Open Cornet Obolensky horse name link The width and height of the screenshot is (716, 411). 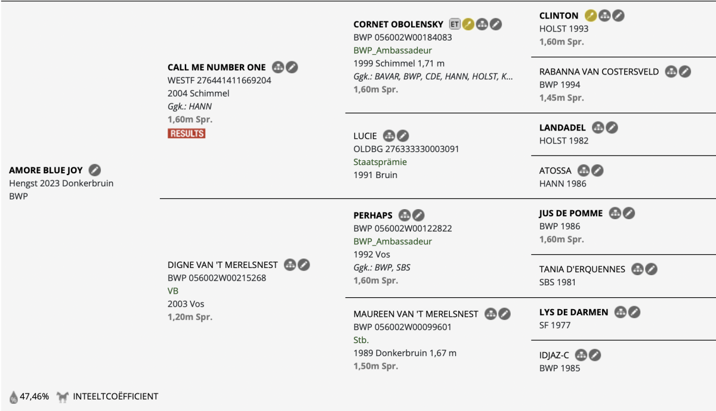[399, 24]
